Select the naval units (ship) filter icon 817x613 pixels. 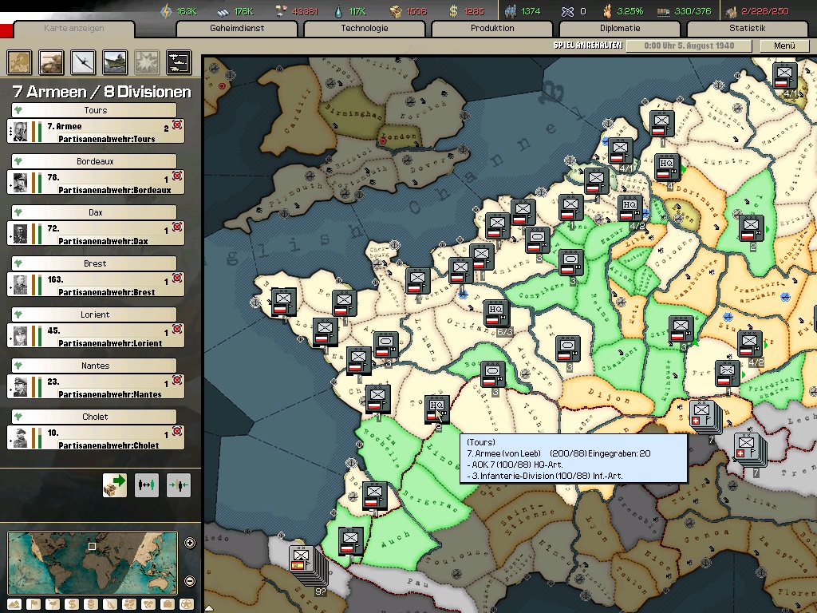coord(115,61)
